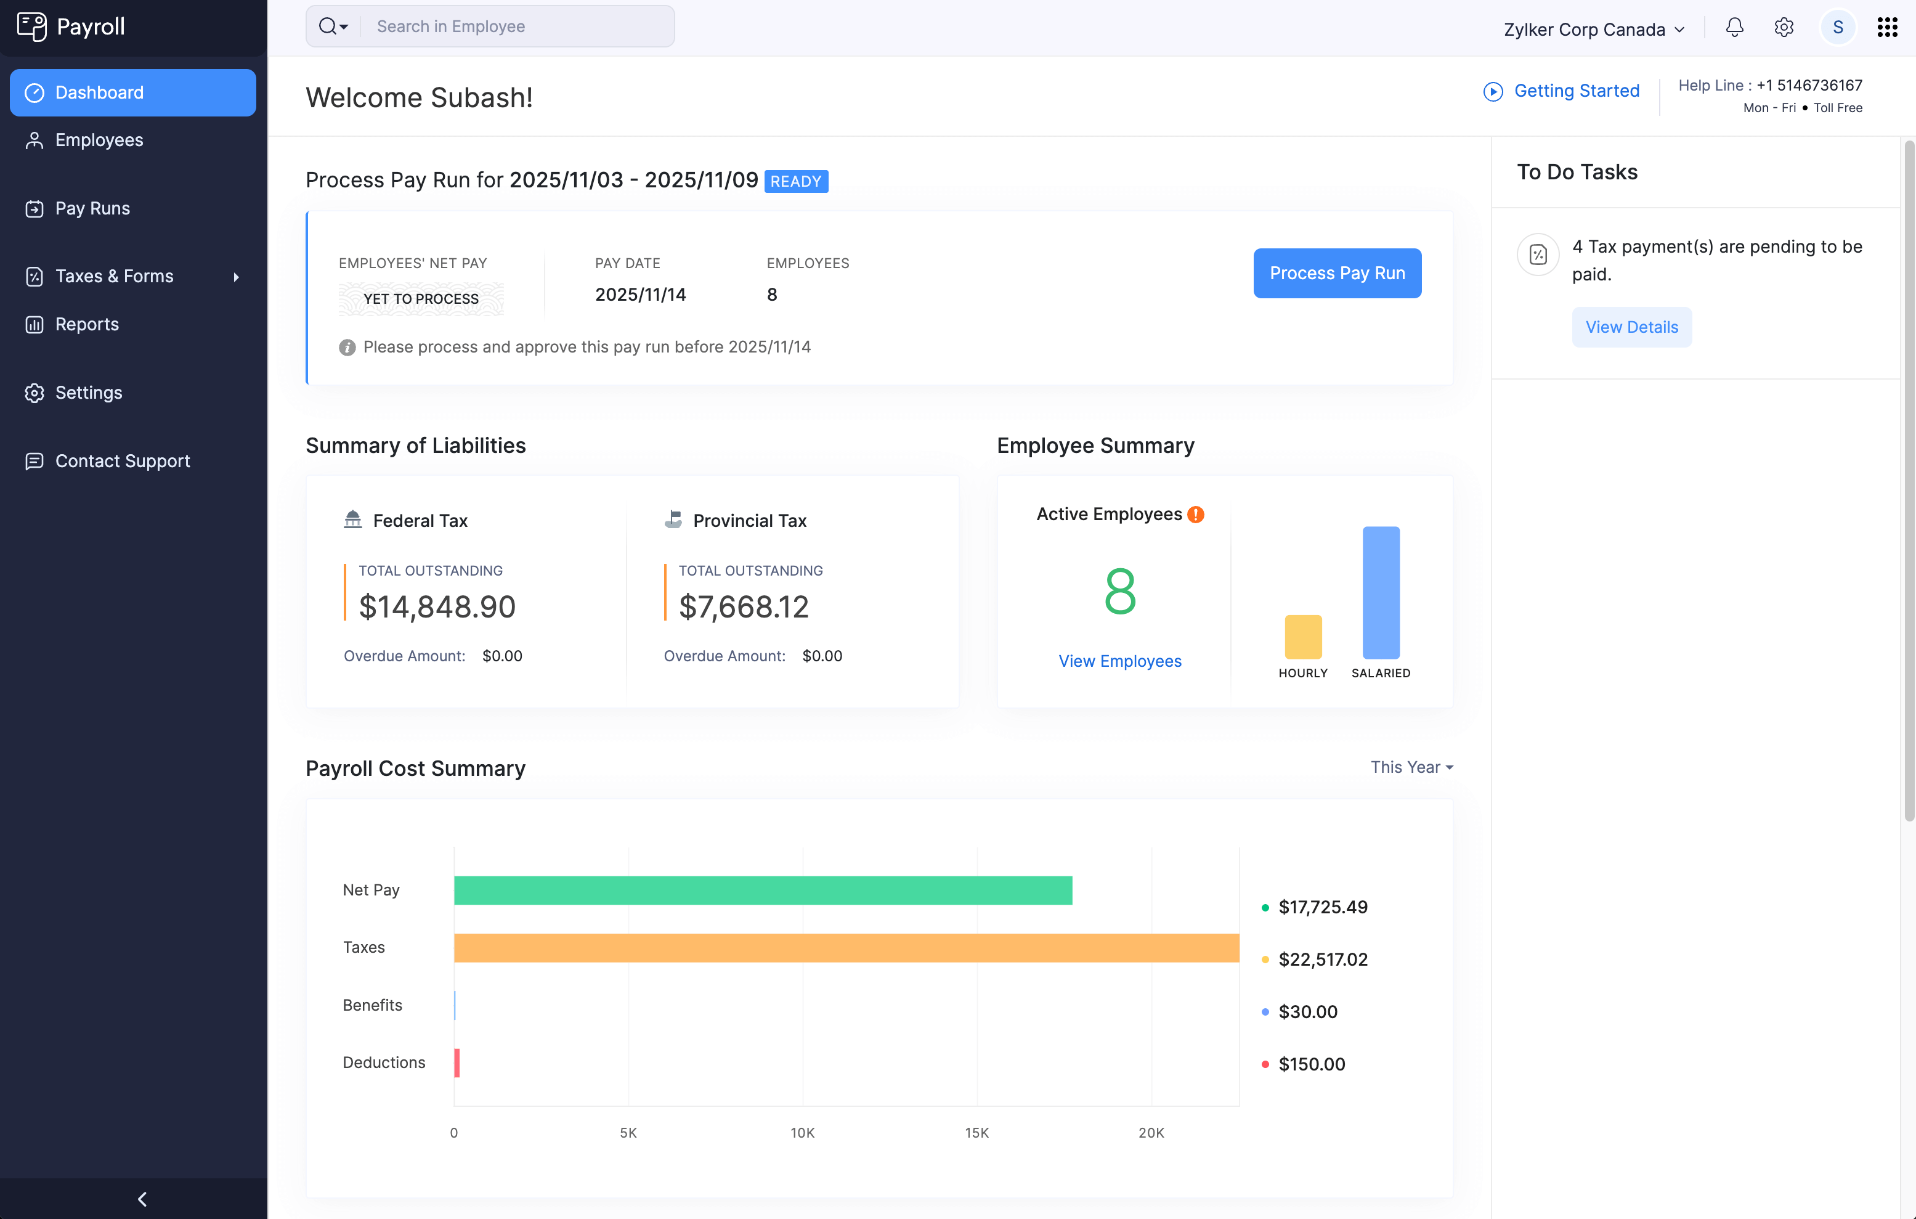Viewport: 1916px width, 1219px height.
Task: Open View Details for pending tax payments
Action: [x=1632, y=327]
